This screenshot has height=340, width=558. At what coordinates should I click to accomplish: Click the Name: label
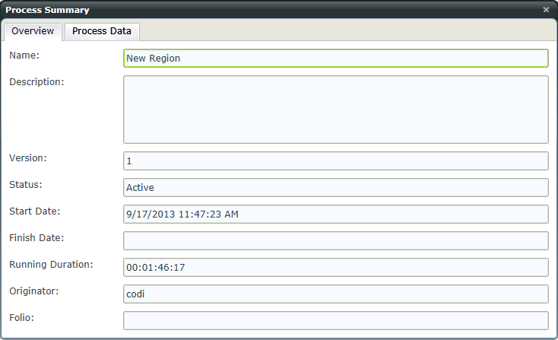tap(24, 56)
